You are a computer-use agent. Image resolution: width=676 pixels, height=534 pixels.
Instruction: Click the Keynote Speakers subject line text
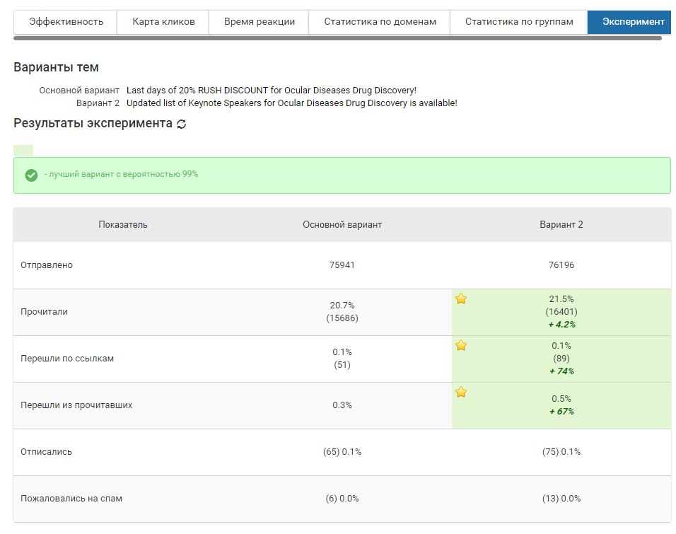291,103
